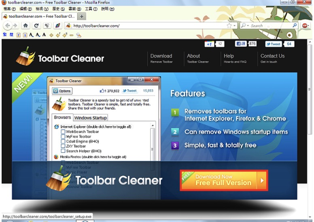Reload the toolbarcleaner.com page
The image size is (314, 222).
tap(36, 25)
